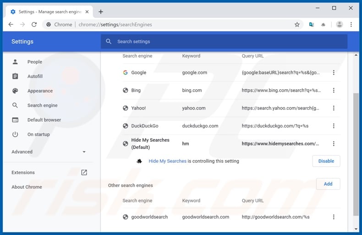This screenshot has width=362, height=235.
Task: Click the extension icon beside controlling notice
Action: click(x=139, y=161)
